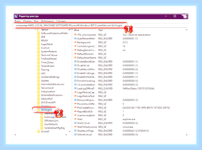Image resolution: width=202 pixels, height=150 pixels.
Task: Click the SRUM folder icon
Action: coord(38,41)
